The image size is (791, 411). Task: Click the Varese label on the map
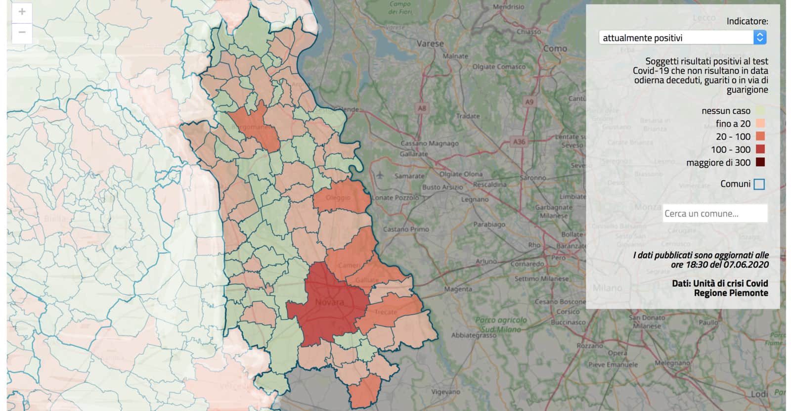430,44
